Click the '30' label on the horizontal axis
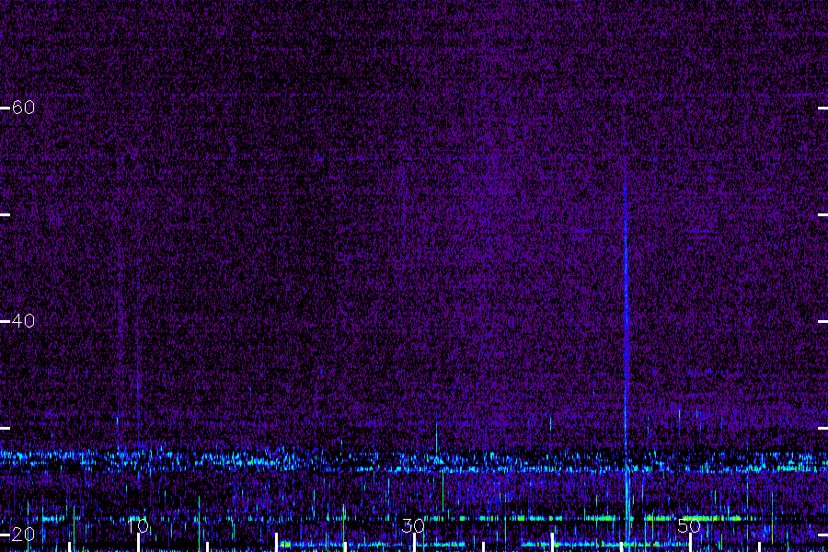 point(413,526)
